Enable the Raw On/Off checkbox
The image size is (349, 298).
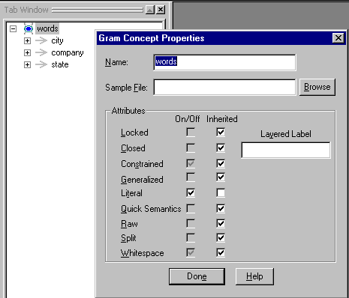point(191,223)
